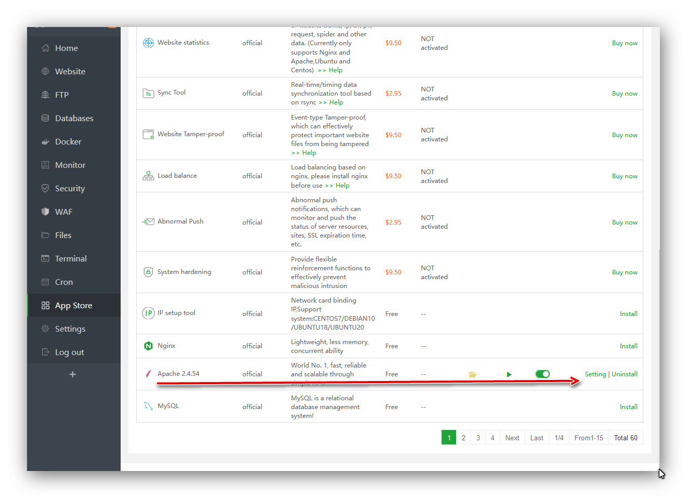Screen dimensions: 687x498
Task: Open Help link for Load balance
Action: coord(342,186)
